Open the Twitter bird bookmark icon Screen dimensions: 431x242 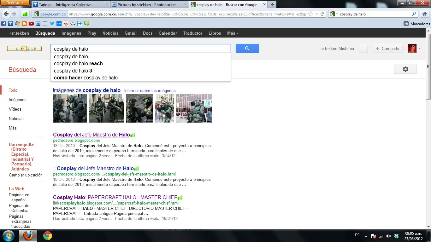click(52, 24)
